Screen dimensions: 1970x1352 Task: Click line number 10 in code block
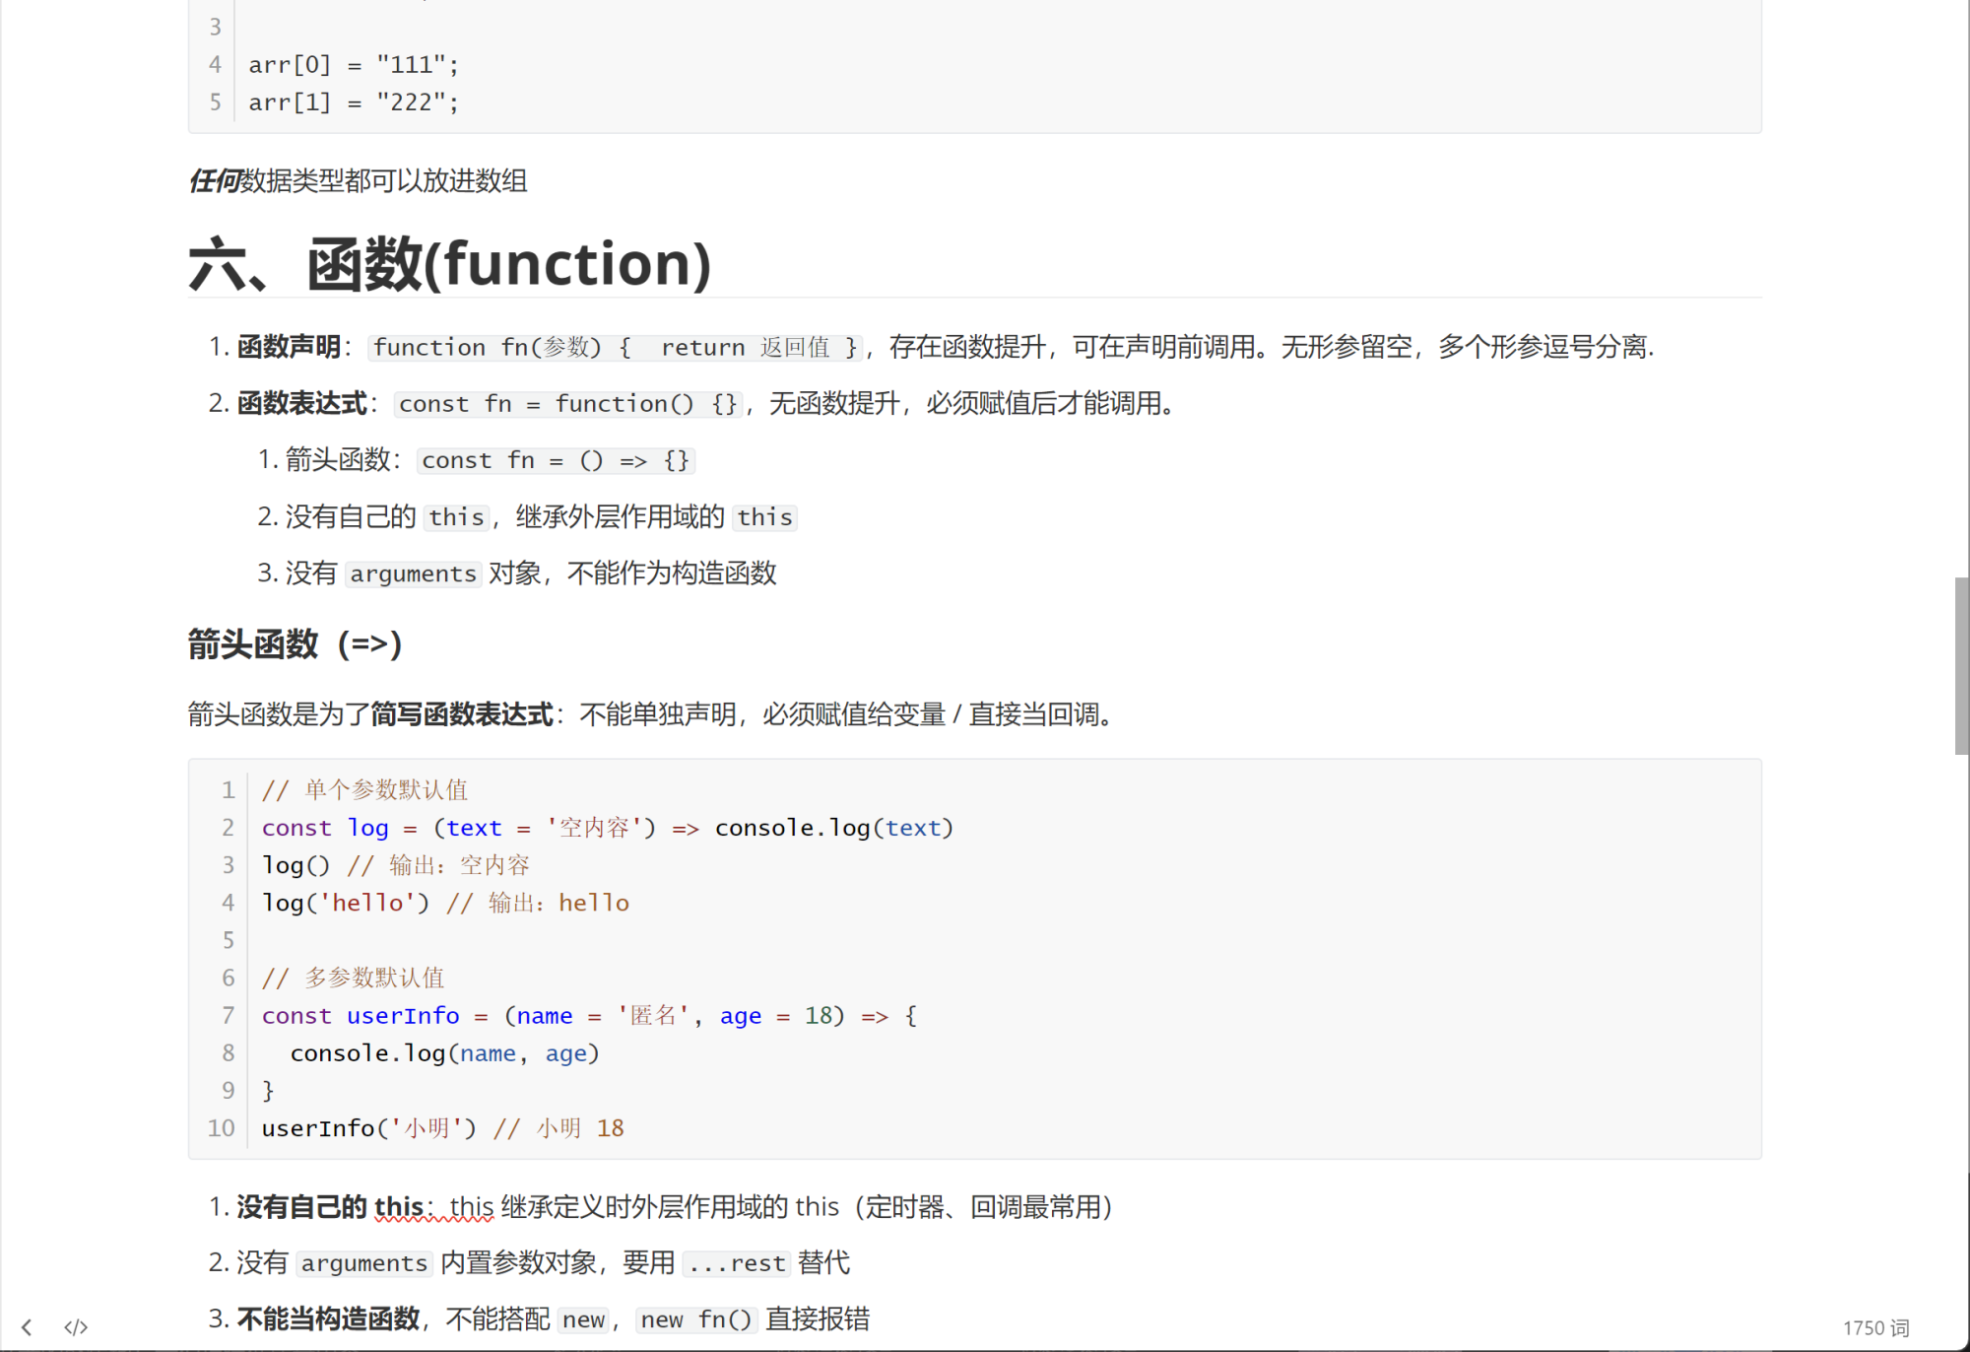click(221, 1128)
